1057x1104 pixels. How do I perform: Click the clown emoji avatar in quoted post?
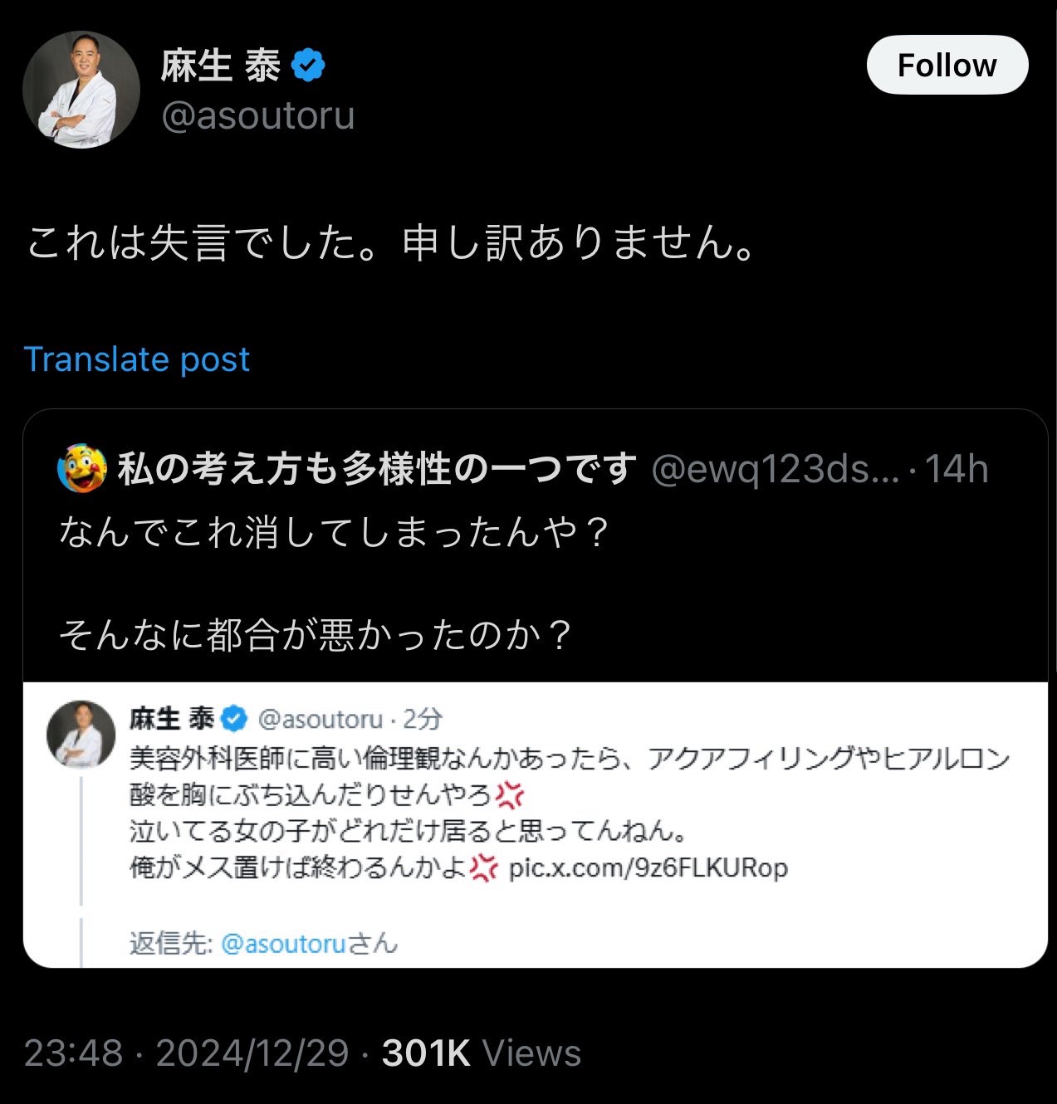click(81, 469)
